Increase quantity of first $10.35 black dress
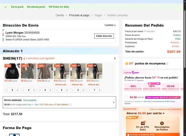The height and width of the screenshot is (136, 186). click(x=67, y=90)
